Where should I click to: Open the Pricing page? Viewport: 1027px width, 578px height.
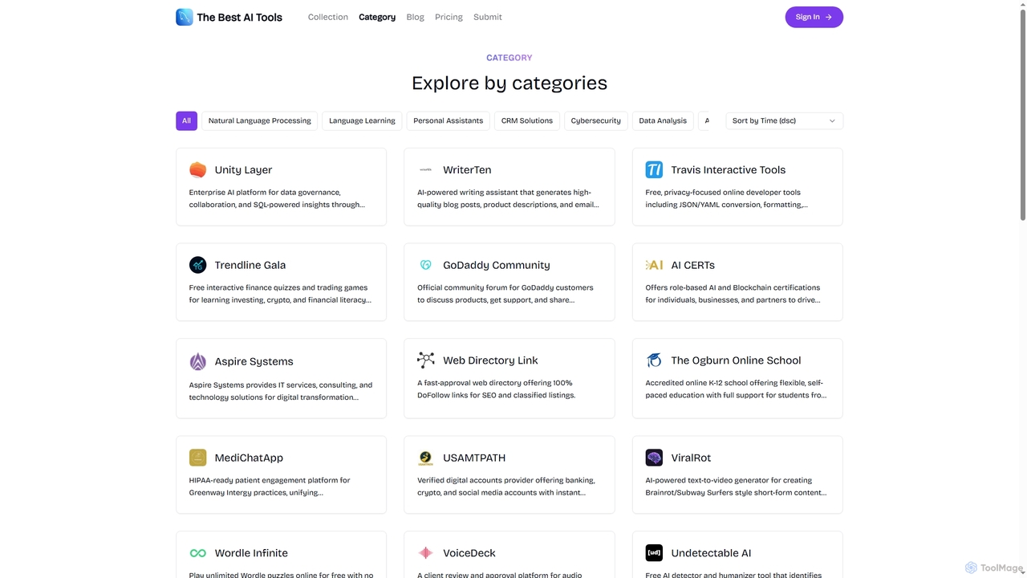(x=449, y=17)
